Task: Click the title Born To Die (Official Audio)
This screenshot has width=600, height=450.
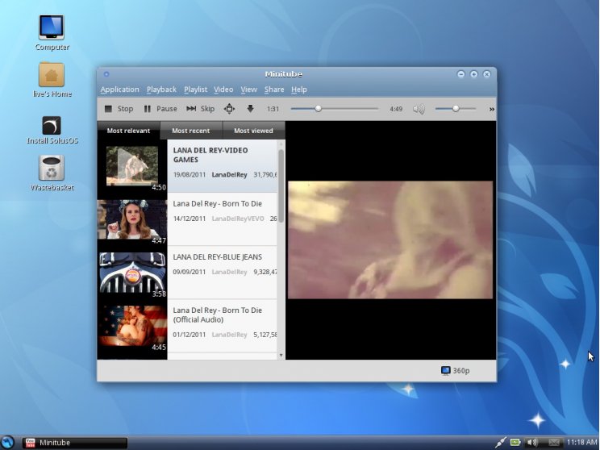Action: tap(218, 315)
